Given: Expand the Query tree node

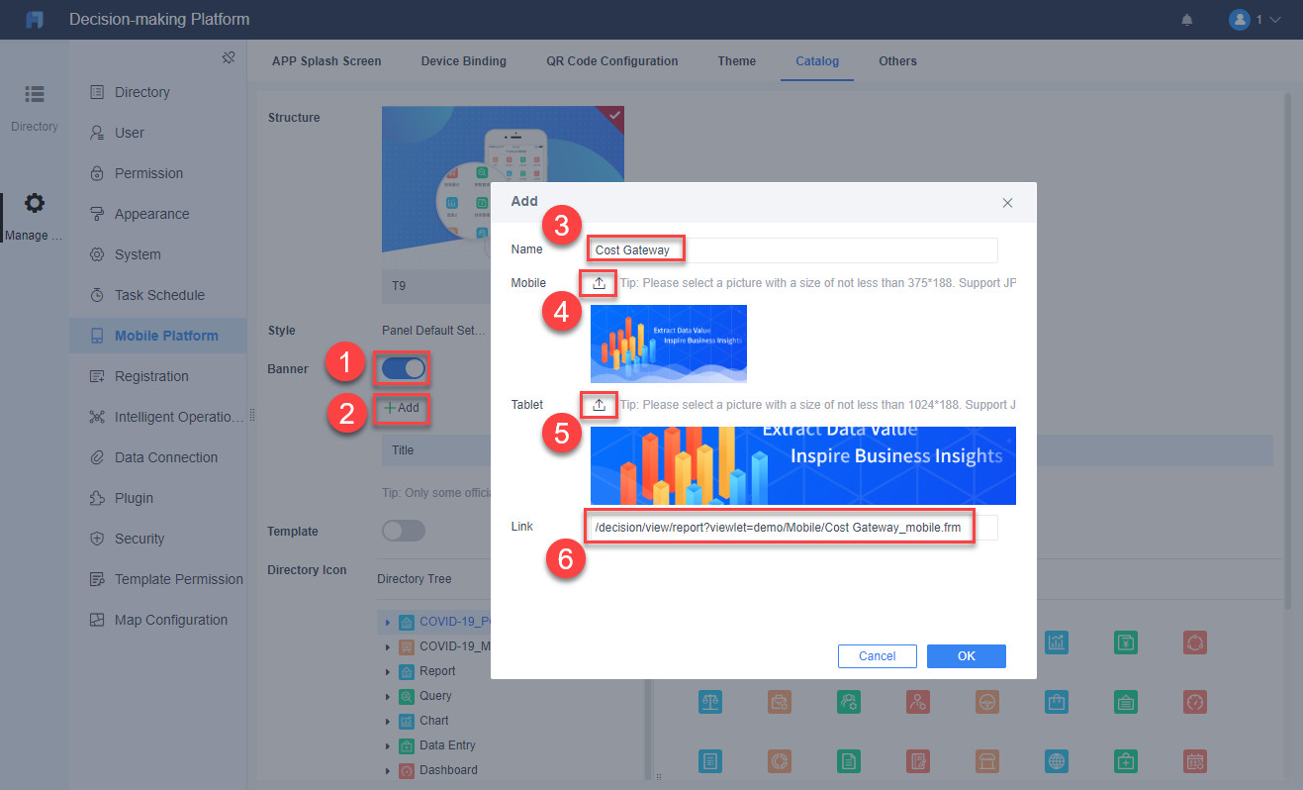Looking at the screenshot, I should (x=388, y=696).
